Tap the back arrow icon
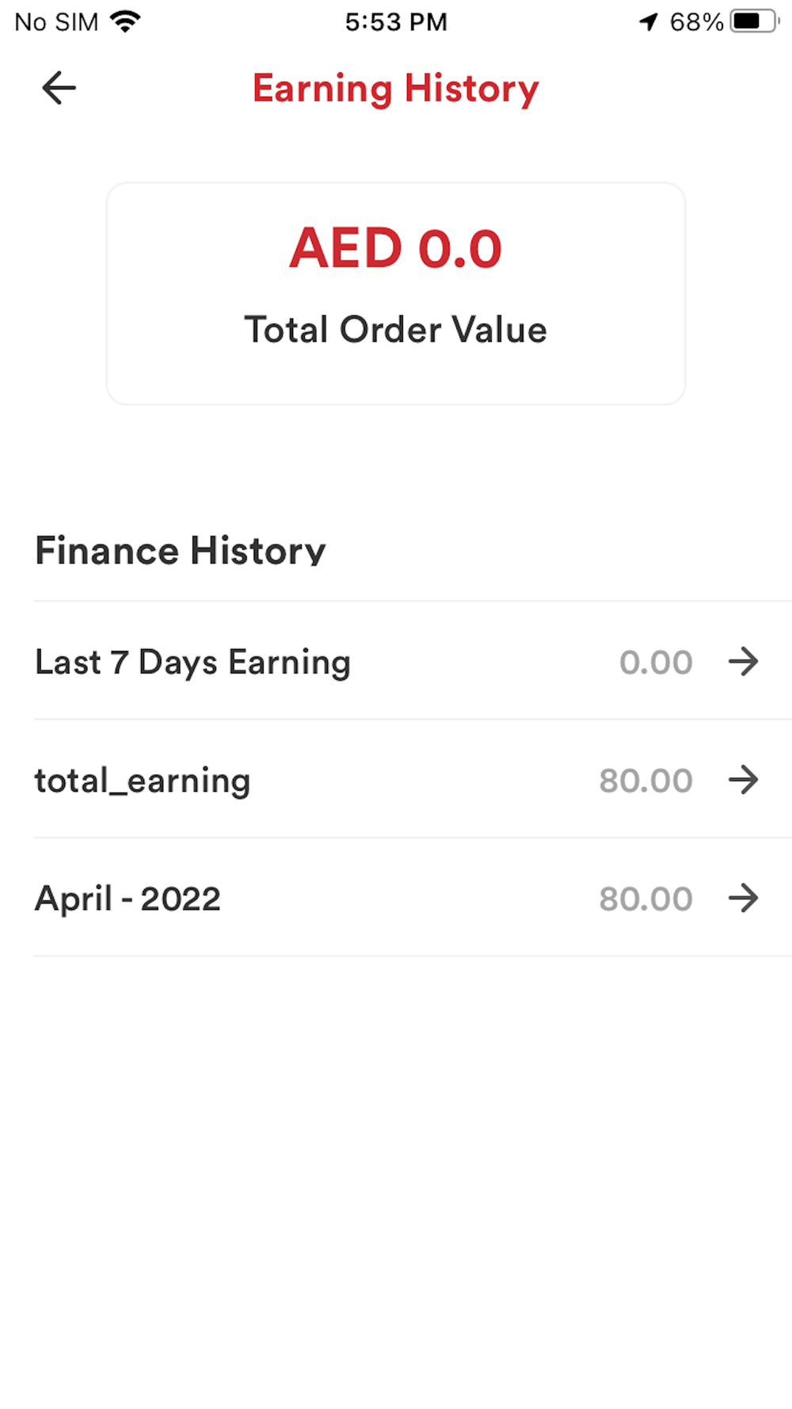Viewport: 792px width, 1409px height. click(x=59, y=88)
